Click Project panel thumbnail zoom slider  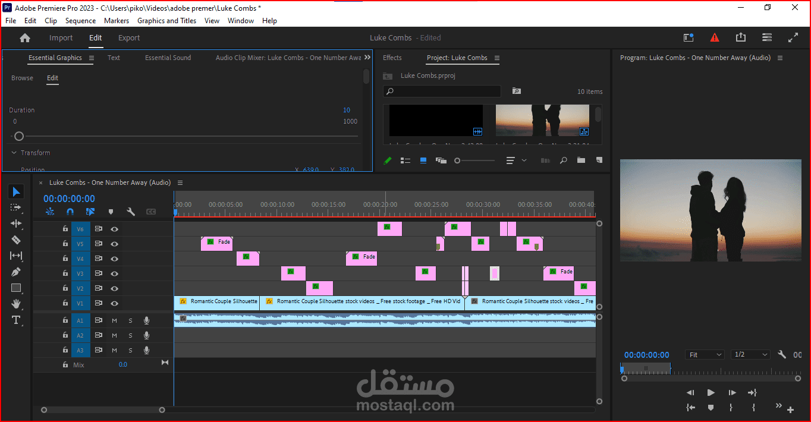(x=457, y=160)
